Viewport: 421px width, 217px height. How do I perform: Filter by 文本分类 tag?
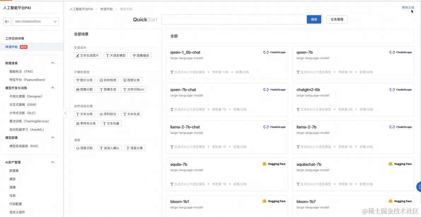(84, 114)
